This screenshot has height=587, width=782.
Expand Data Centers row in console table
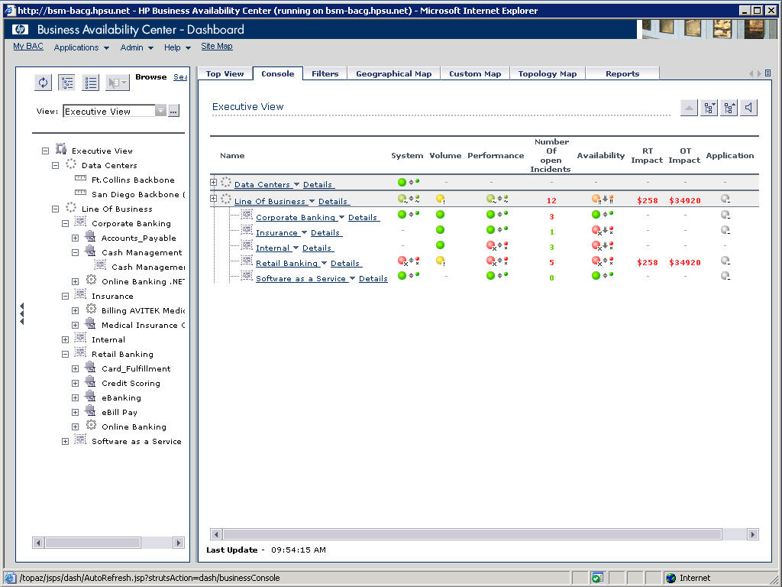click(x=214, y=182)
